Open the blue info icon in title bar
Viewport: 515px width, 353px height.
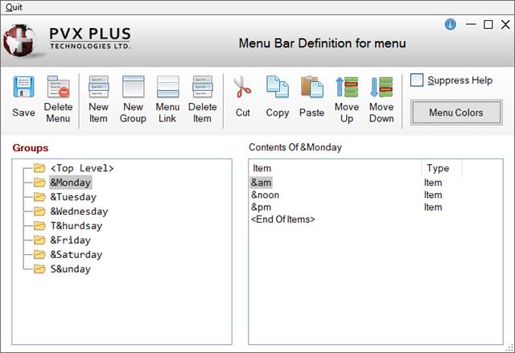pos(451,24)
